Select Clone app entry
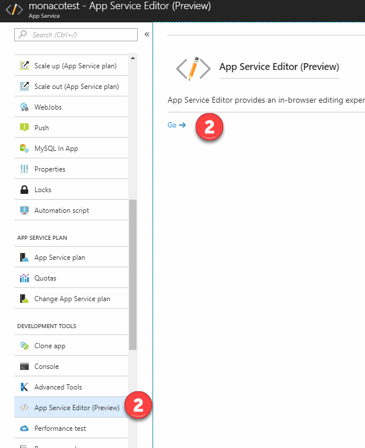365x448 pixels. (71, 346)
